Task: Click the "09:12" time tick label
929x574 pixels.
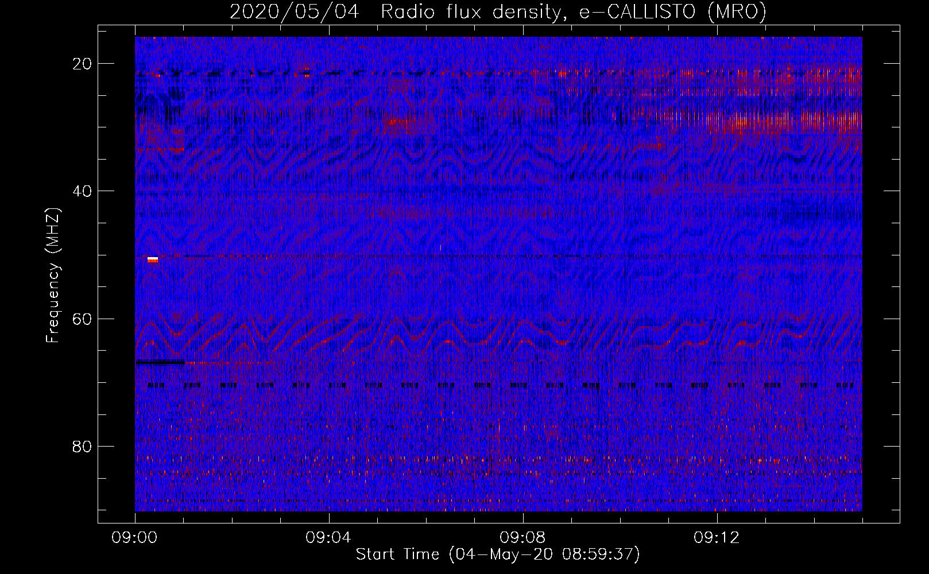Action: tap(717, 538)
